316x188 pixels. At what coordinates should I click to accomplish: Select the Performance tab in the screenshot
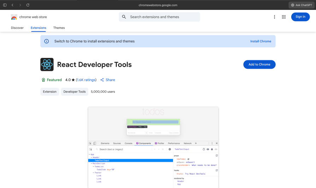[x=174, y=143]
